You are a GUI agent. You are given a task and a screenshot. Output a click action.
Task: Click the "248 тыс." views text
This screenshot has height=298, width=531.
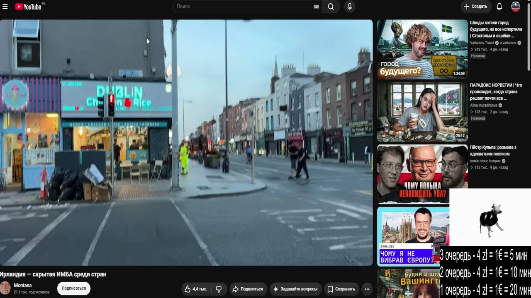(x=481, y=50)
